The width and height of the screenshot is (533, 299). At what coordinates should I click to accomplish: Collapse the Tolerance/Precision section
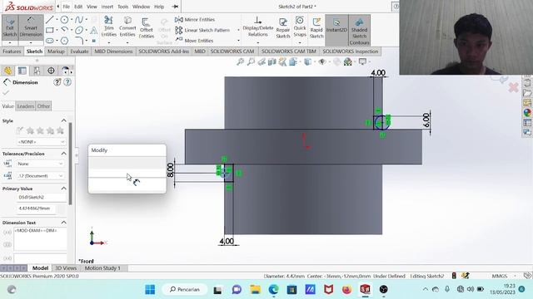(x=63, y=154)
